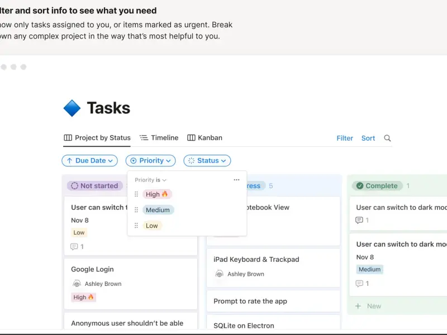Viewport: 447px width, 335px height.
Task: Click comment icon on Complete column's first card
Action: click(359, 221)
